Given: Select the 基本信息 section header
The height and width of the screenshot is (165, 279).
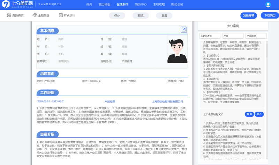Looking at the screenshot, I should (x=47, y=31).
